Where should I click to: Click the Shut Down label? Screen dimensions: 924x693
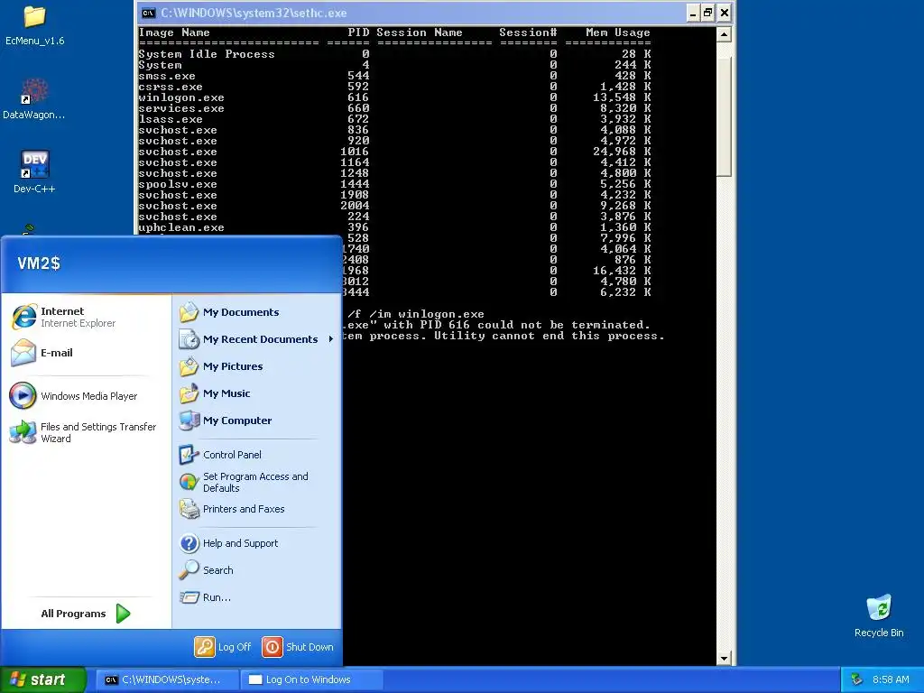click(x=310, y=647)
